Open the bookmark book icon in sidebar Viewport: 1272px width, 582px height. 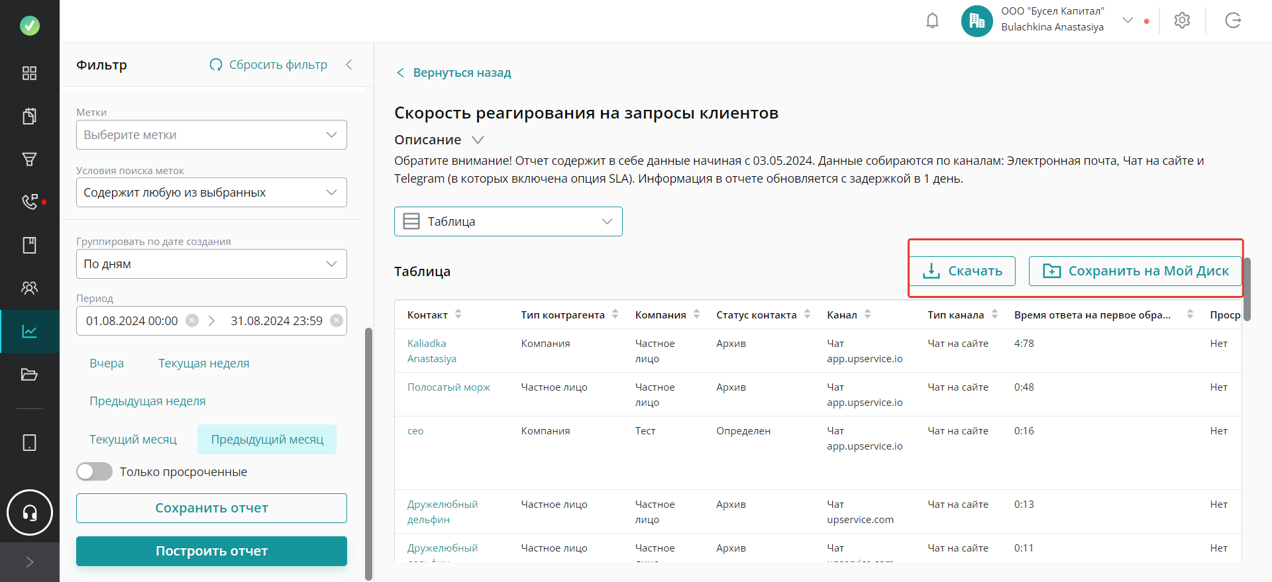tap(30, 245)
